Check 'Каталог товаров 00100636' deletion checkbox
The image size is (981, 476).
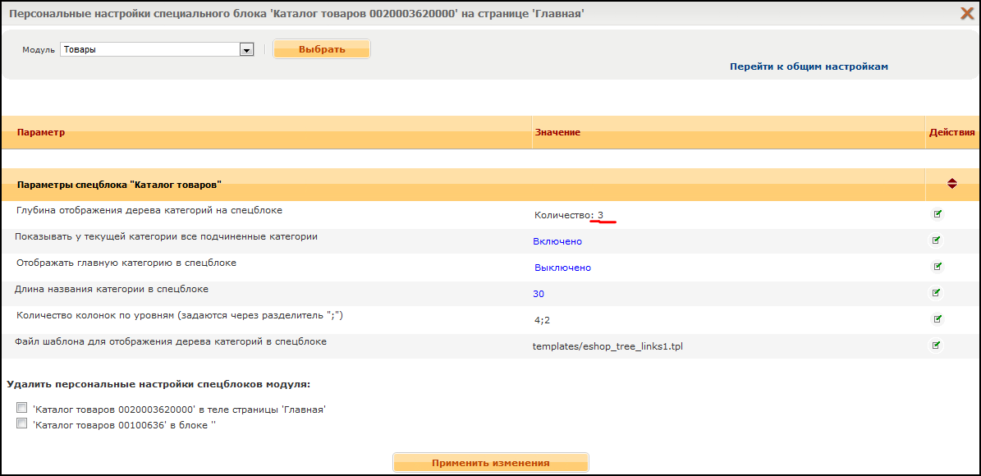22,423
